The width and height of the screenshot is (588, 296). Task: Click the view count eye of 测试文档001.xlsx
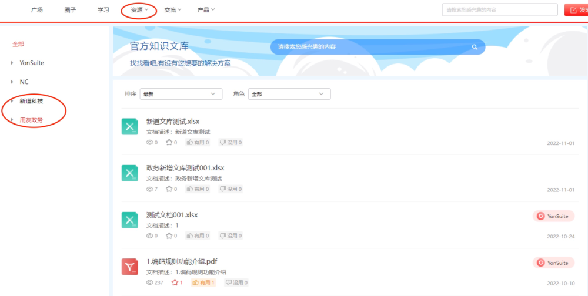coord(149,236)
